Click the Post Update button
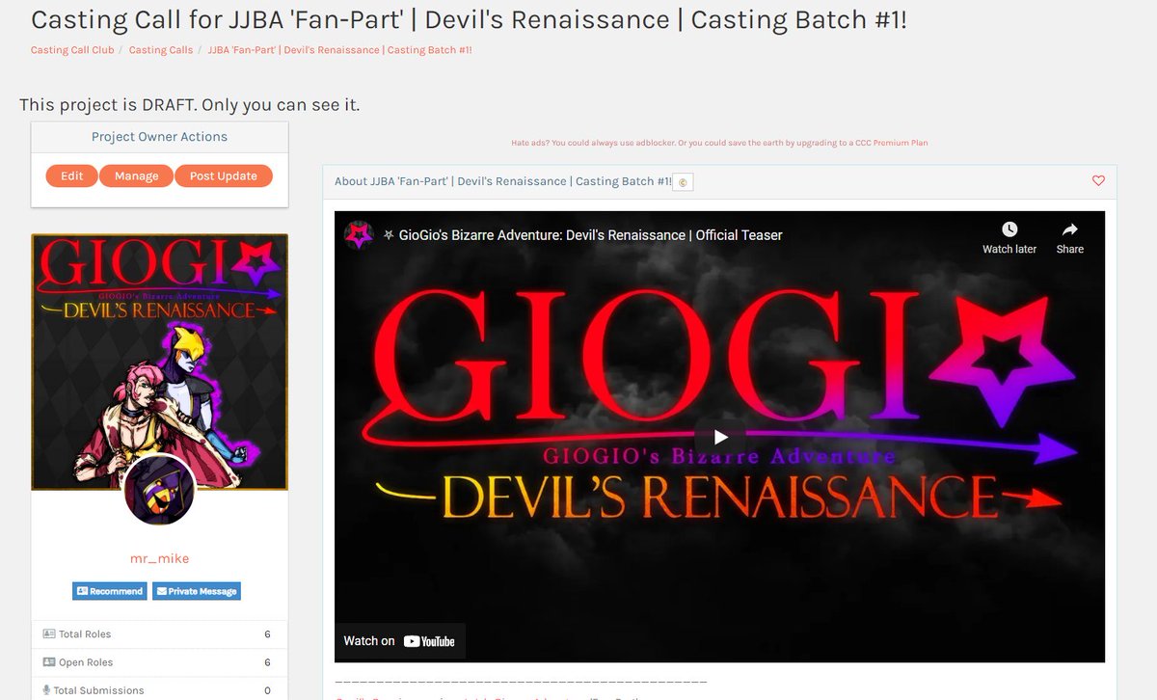The width and height of the screenshot is (1157, 700). (224, 176)
